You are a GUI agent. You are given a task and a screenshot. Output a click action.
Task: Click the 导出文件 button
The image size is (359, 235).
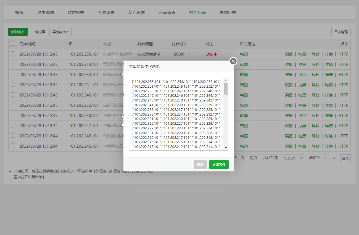219,164
